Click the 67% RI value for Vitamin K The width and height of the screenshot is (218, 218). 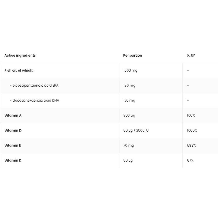190,161
